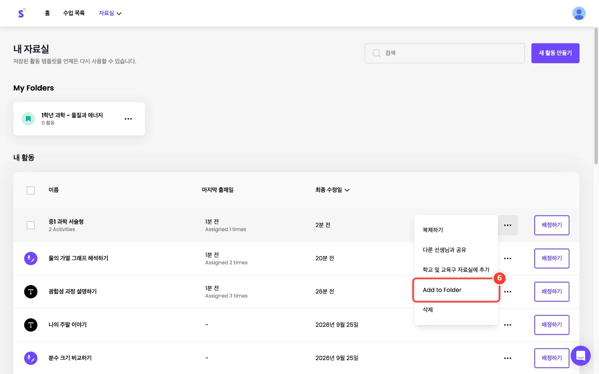Screen dimensions: 599x374
Task: Click 배정하기 for 나의 주말 이야기
Action: [552, 325]
